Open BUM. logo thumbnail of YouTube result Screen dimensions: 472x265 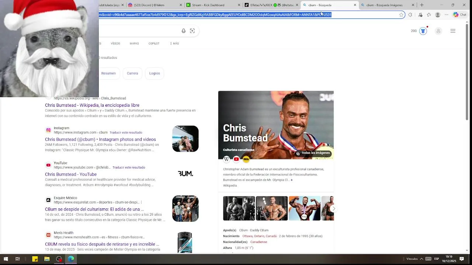tap(185, 174)
